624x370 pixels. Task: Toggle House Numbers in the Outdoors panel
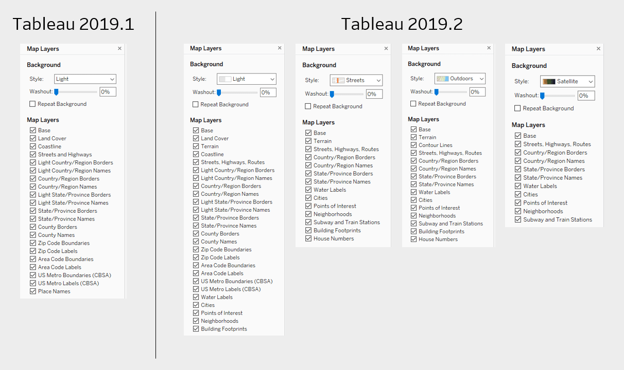tap(413, 239)
